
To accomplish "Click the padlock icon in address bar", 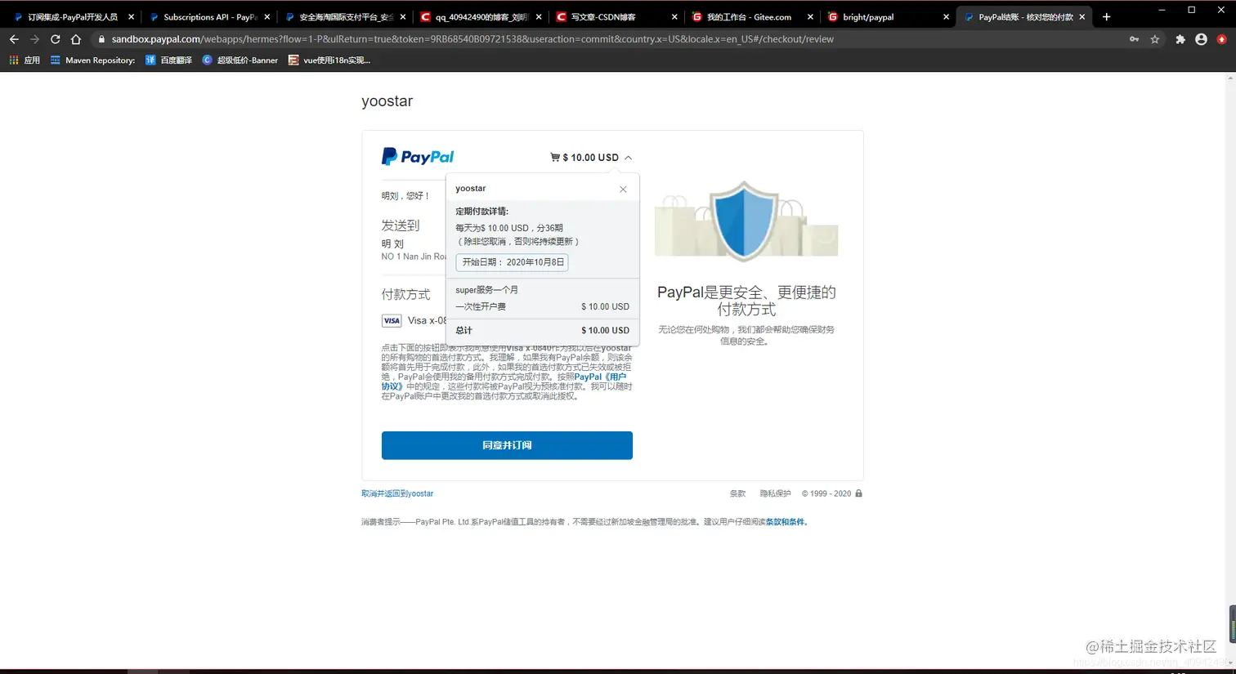I will 101,39.
